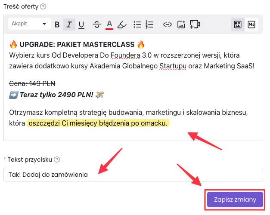Toggle bold formatting in toolbar
This screenshot has height=215, width=270.
tap(57, 25)
